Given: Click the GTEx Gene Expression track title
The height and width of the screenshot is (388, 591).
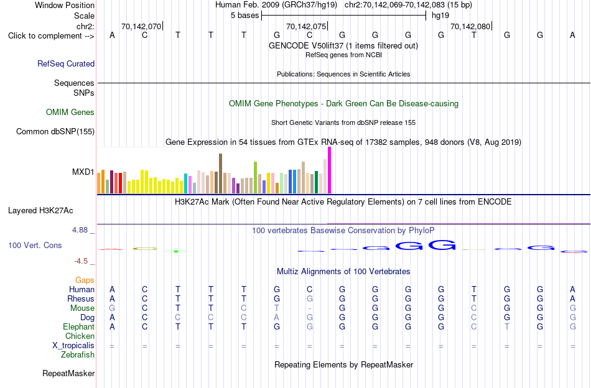Looking at the screenshot, I should click(343, 142).
